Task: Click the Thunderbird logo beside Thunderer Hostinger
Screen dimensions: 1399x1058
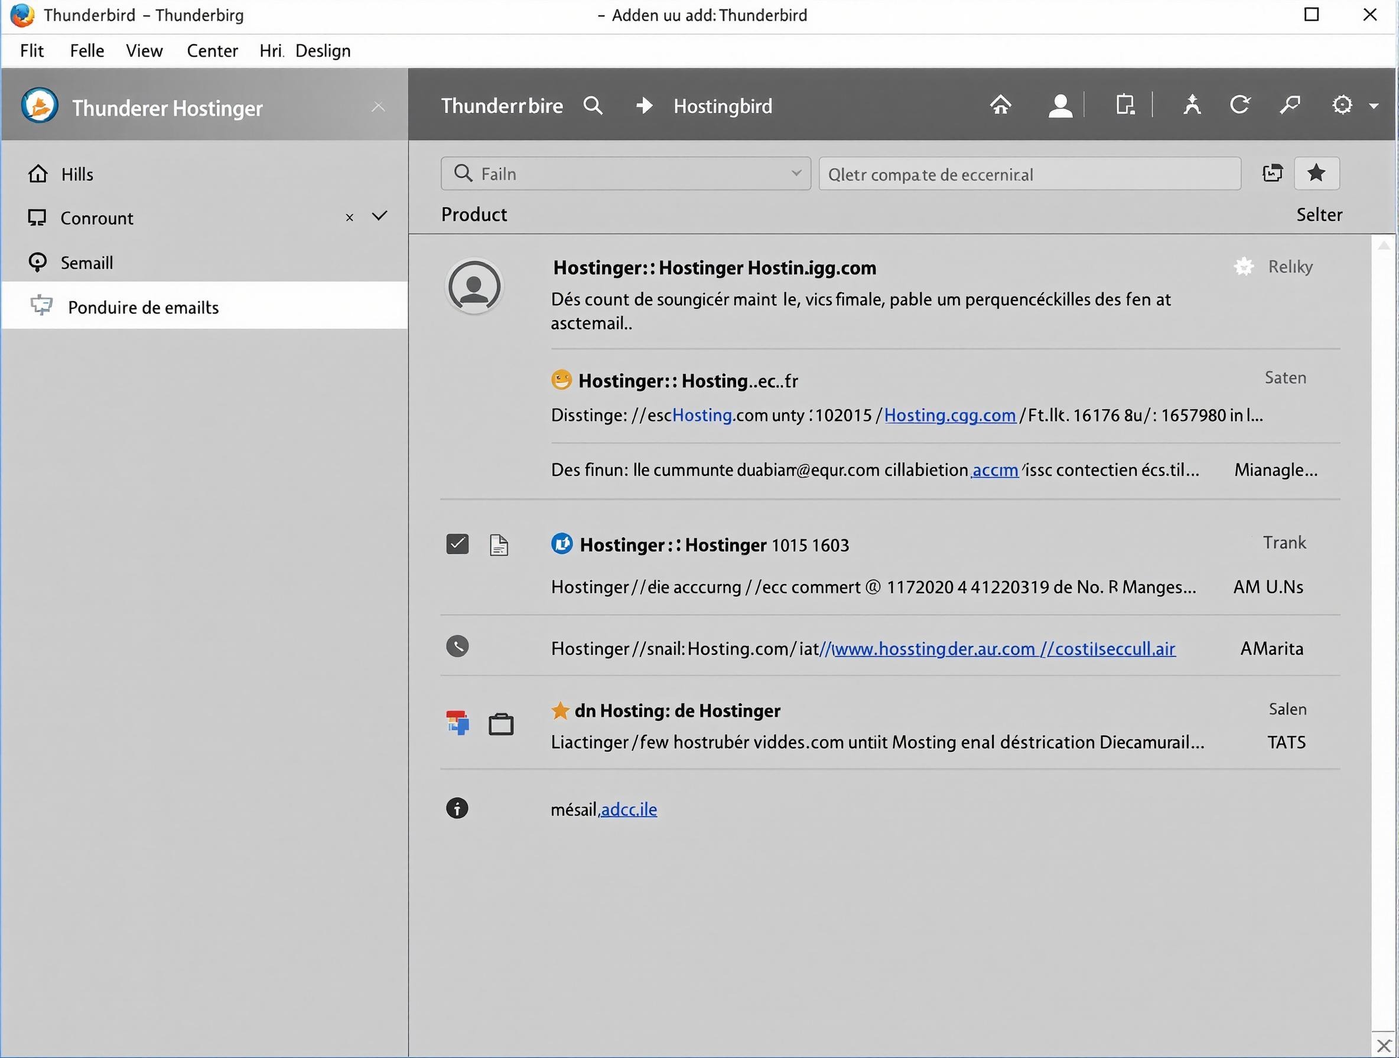Action: [40, 106]
